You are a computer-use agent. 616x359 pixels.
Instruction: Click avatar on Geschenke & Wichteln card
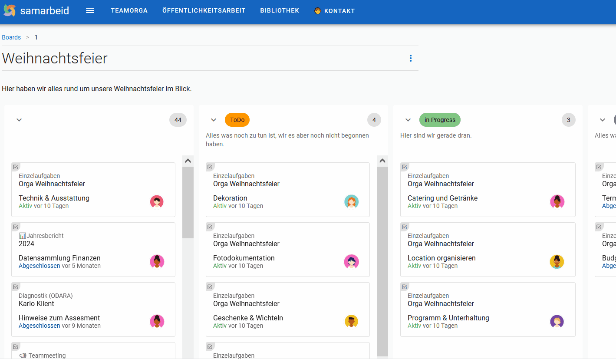pos(351,321)
